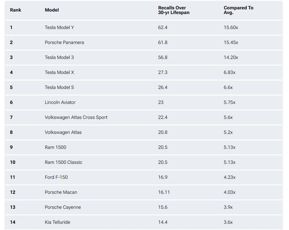Select the Porsche Macan entry
This screenshot has width=289, height=230.
pos(61,192)
